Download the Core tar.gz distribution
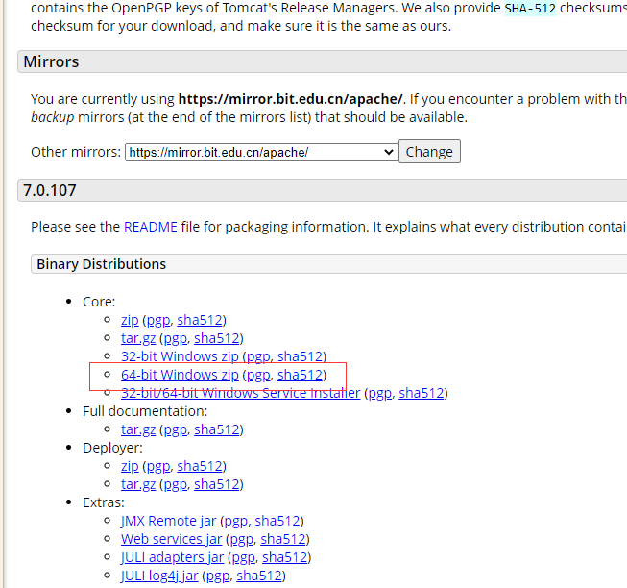627x588 pixels. (x=138, y=338)
